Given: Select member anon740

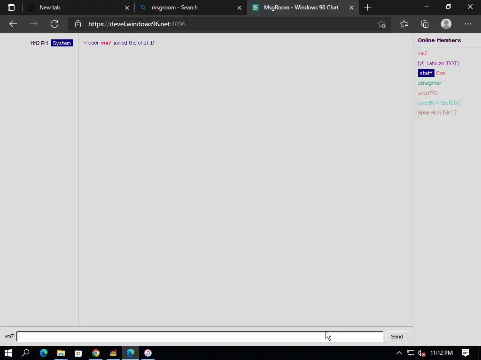Looking at the screenshot, I should 427,93.
